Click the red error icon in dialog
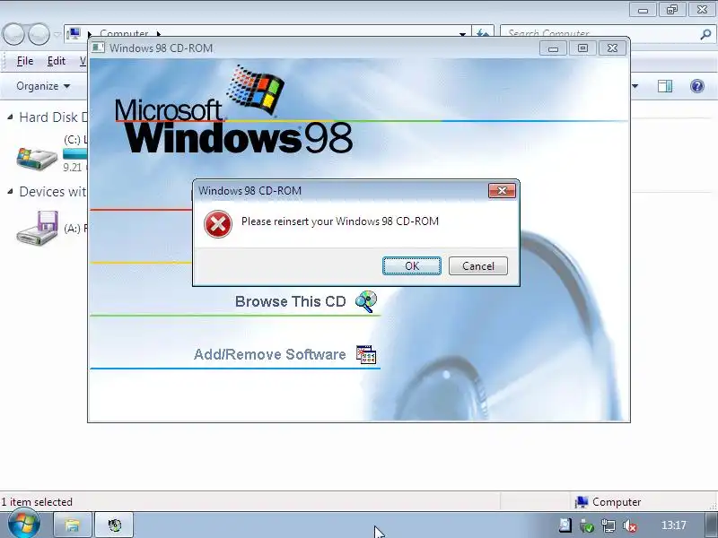718x538 pixels. coord(217,223)
